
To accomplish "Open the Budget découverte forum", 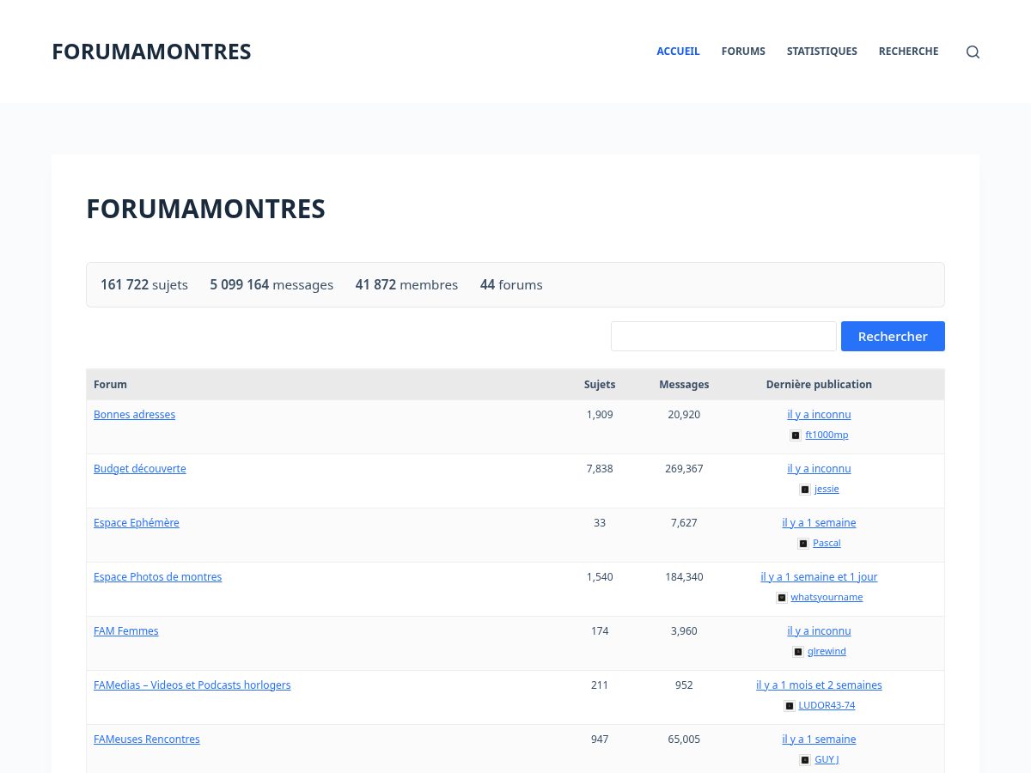I will coord(140,468).
